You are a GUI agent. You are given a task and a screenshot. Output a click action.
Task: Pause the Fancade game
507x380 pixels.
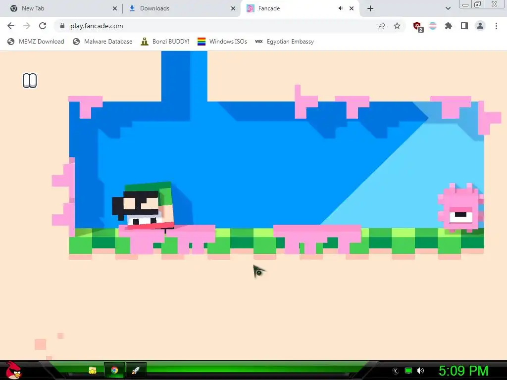click(x=30, y=81)
